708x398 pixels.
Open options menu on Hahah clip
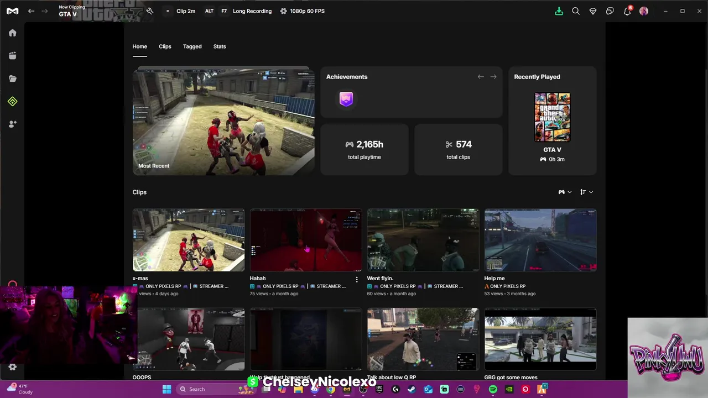[x=357, y=279]
